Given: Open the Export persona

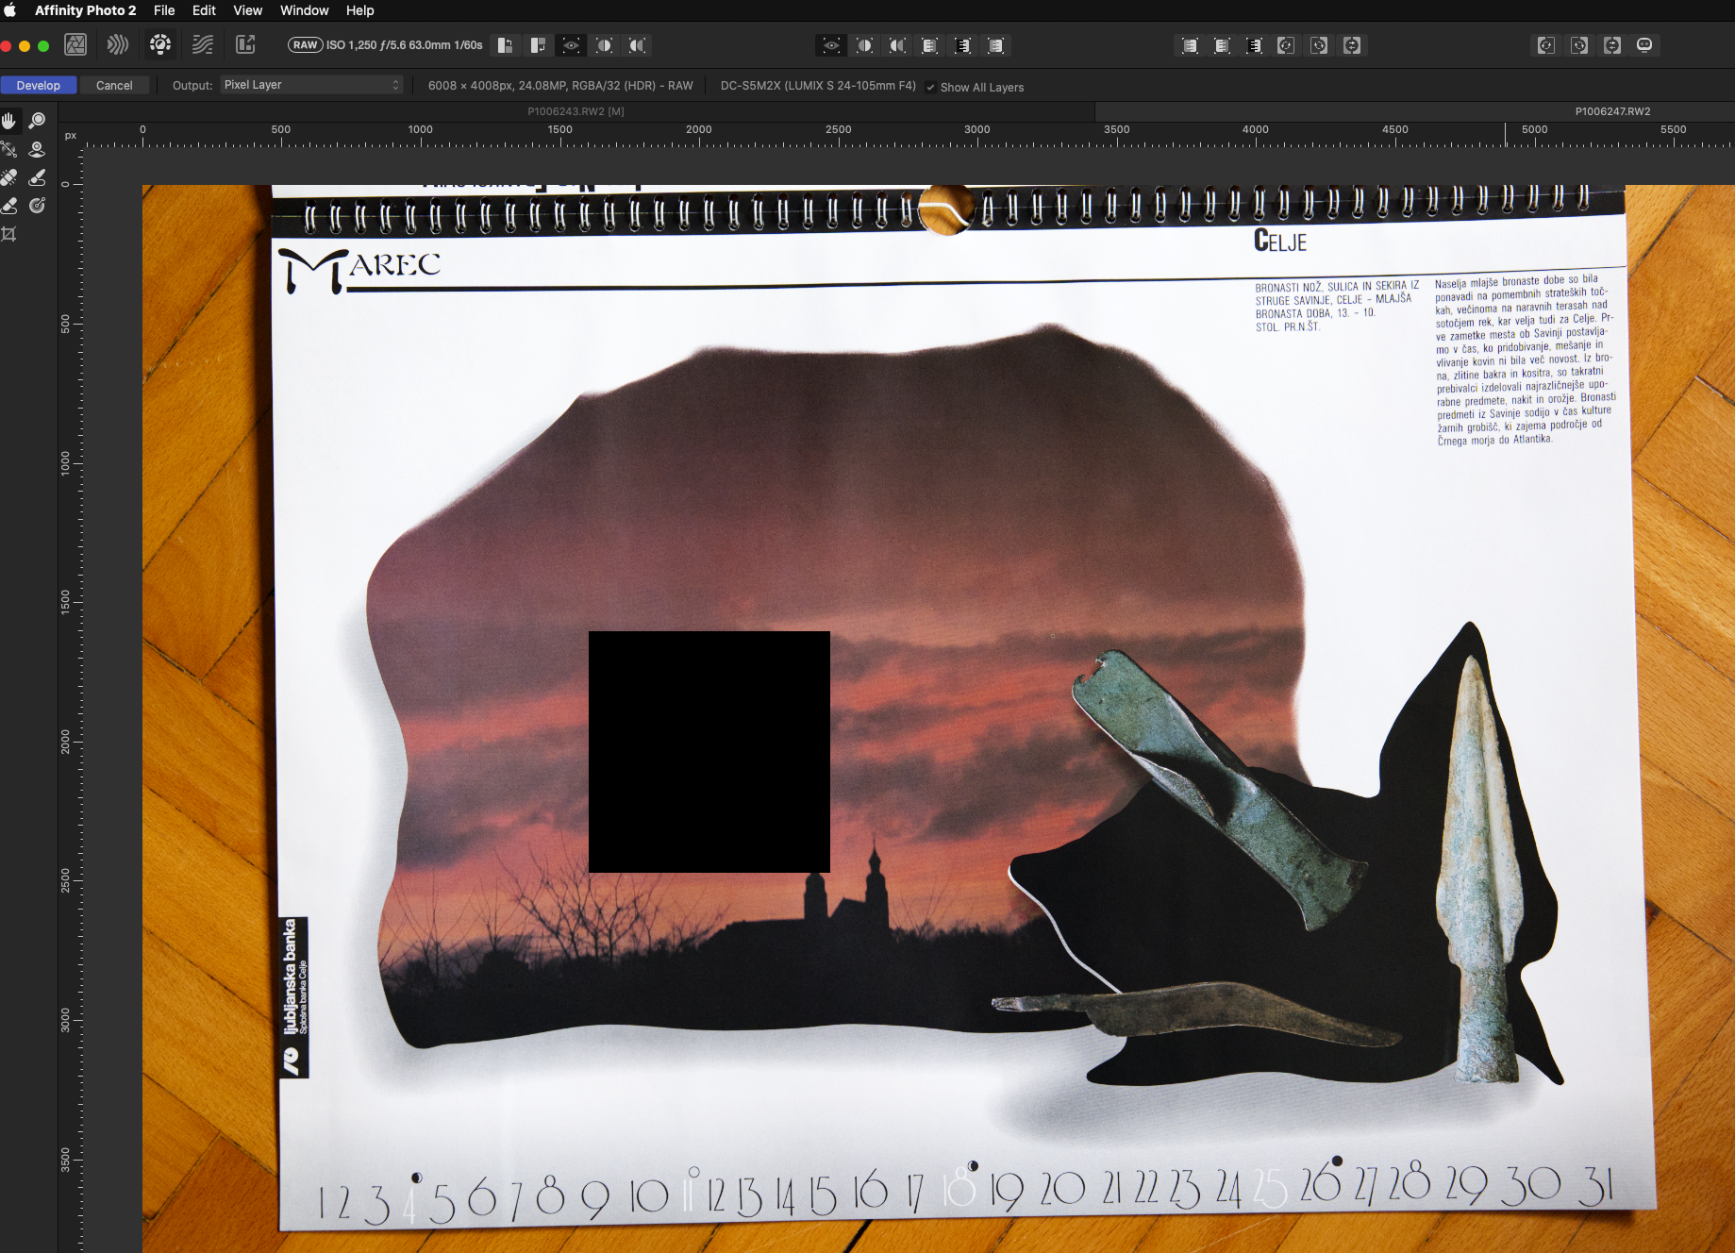Looking at the screenshot, I should point(245,44).
